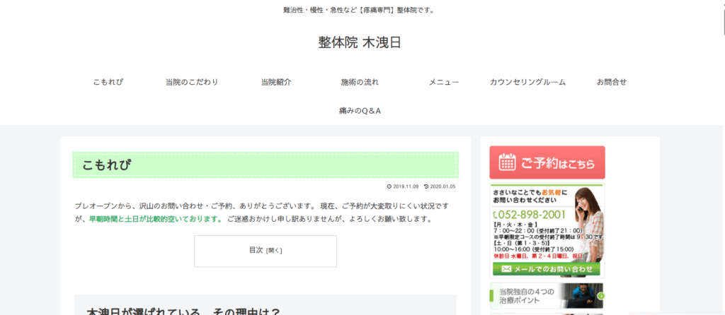Click the green arrow on 治療ポイント banner
The height and width of the screenshot is (315, 725).
[600, 296]
